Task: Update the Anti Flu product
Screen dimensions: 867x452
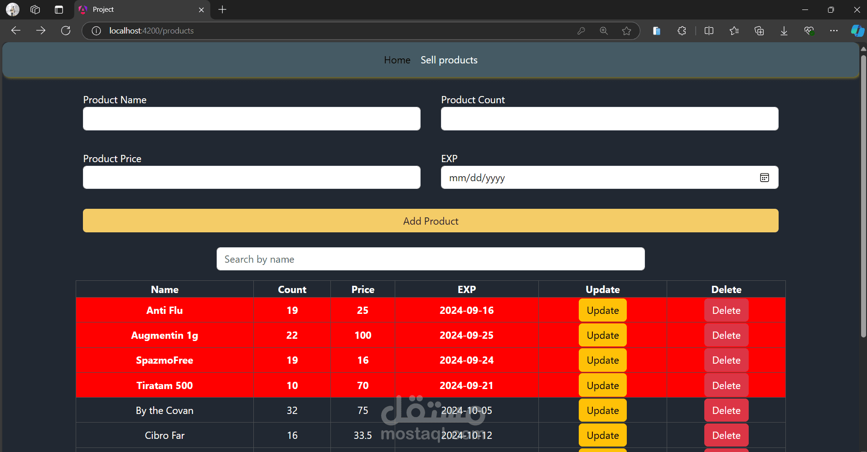Action: tap(603, 310)
